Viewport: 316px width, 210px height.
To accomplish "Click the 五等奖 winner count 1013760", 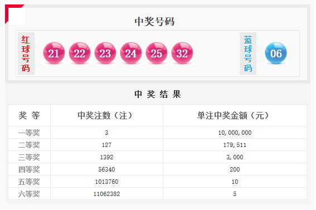I will [106, 182].
